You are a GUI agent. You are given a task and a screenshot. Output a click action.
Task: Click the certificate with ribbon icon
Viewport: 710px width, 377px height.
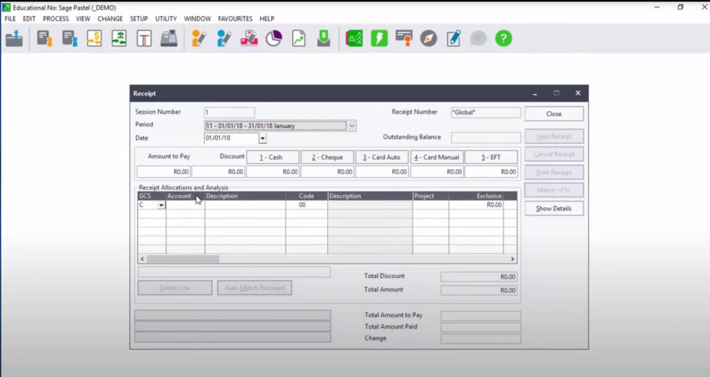pos(404,39)
